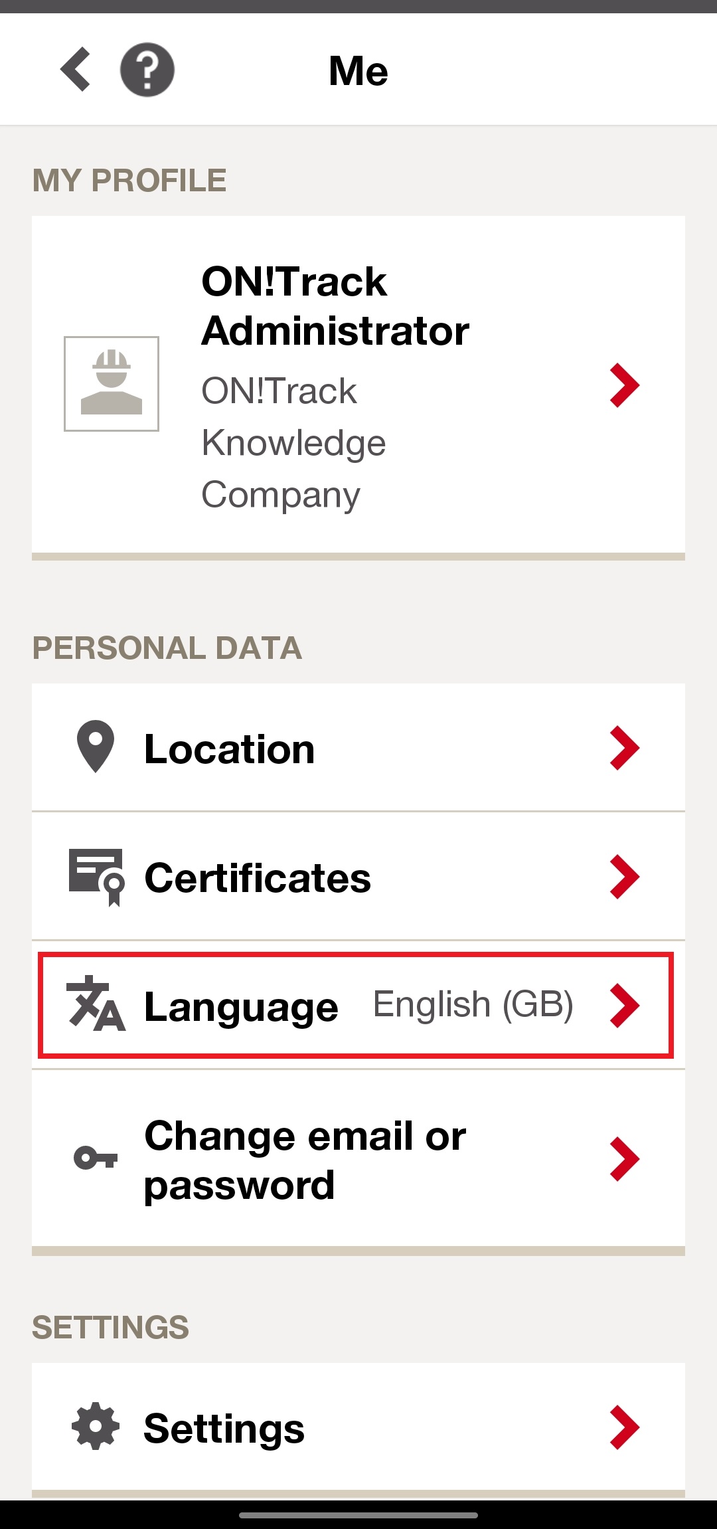Tap the location pin icon
The height and width of the screenshot is (1529, 717).
(x=96, y=747)
